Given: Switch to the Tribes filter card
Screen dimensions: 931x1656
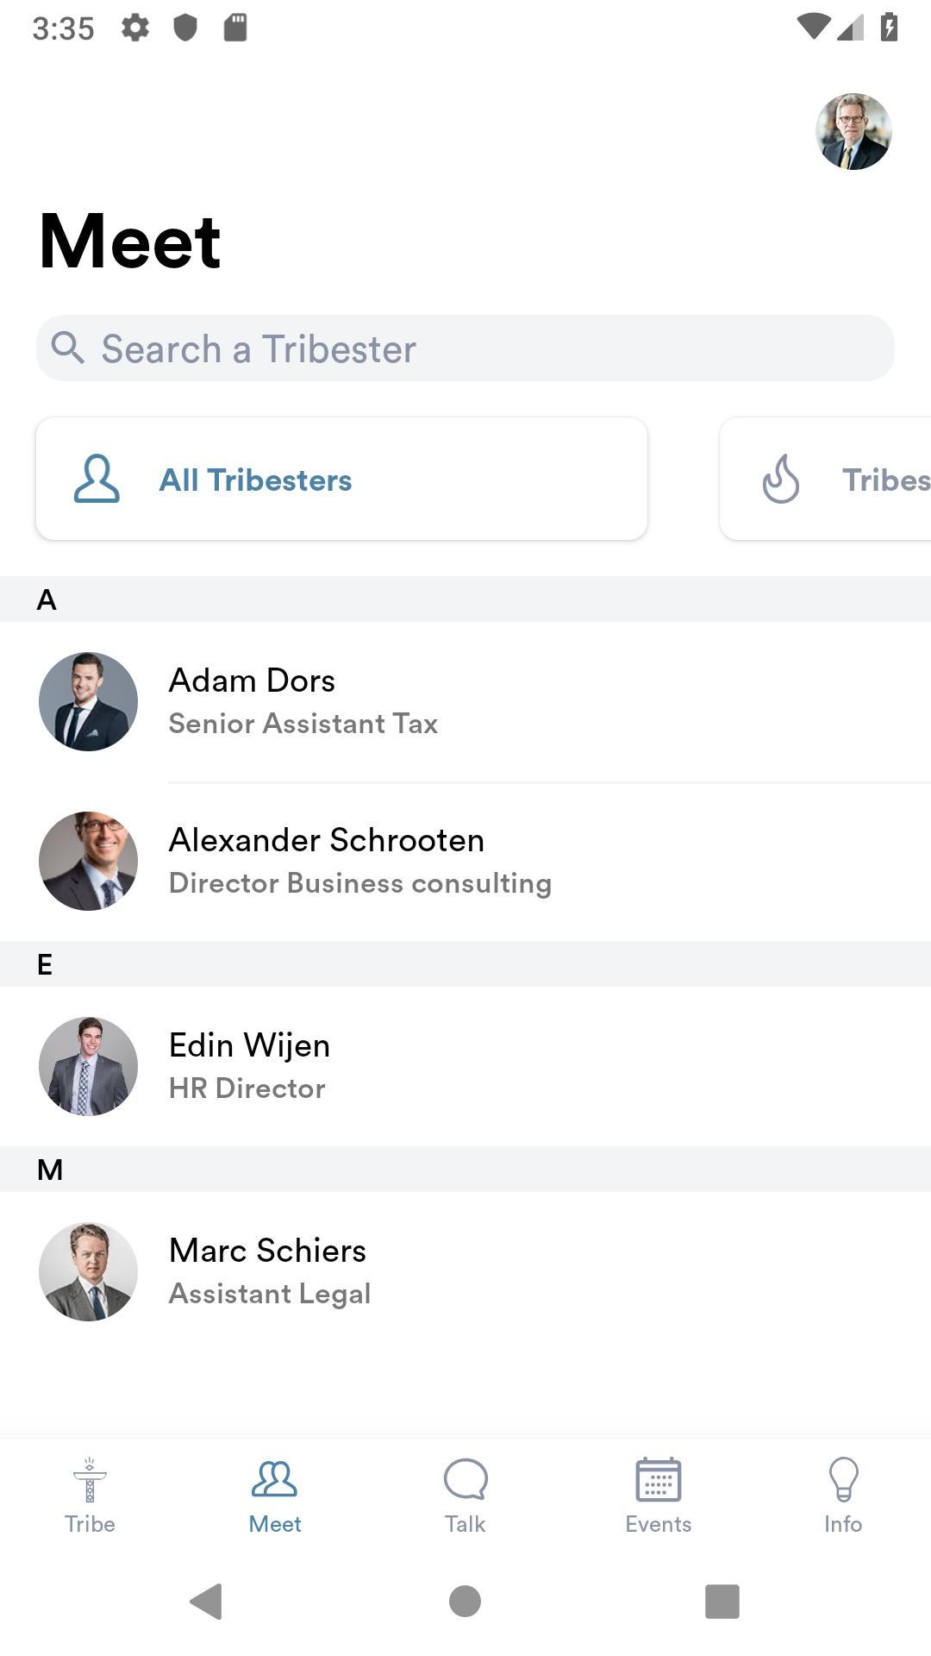Looking at the screenshot, I should tap(826, 479).
